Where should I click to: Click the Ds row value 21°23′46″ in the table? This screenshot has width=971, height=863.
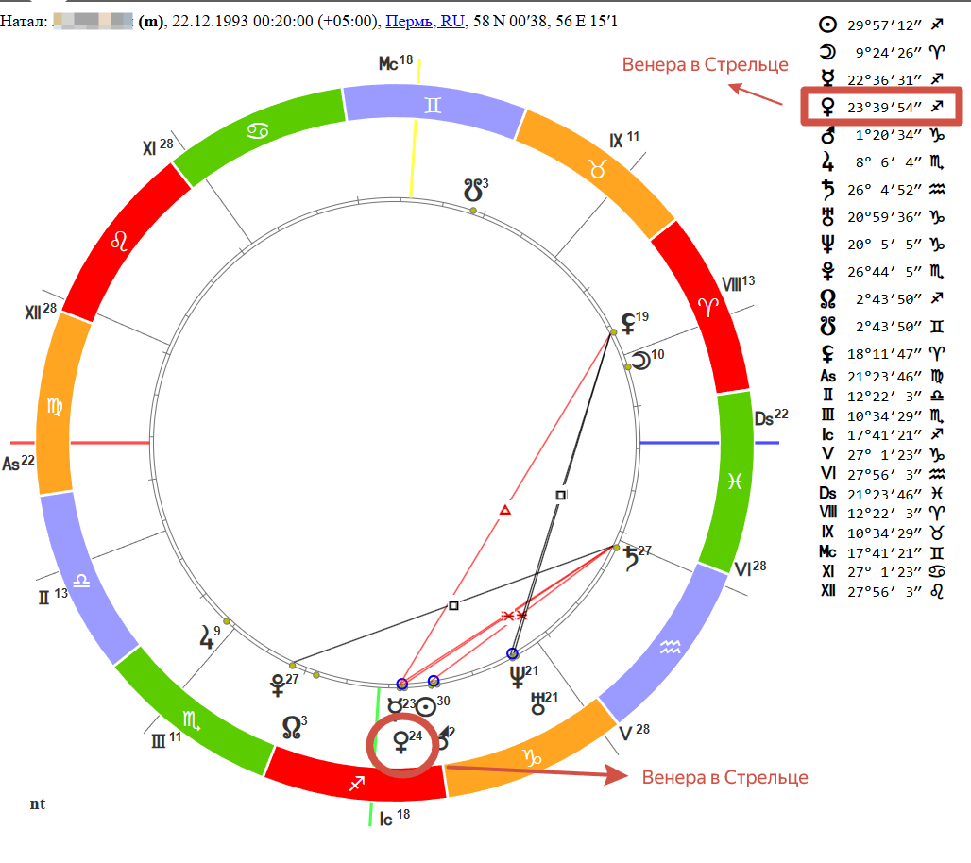[885, 494]
